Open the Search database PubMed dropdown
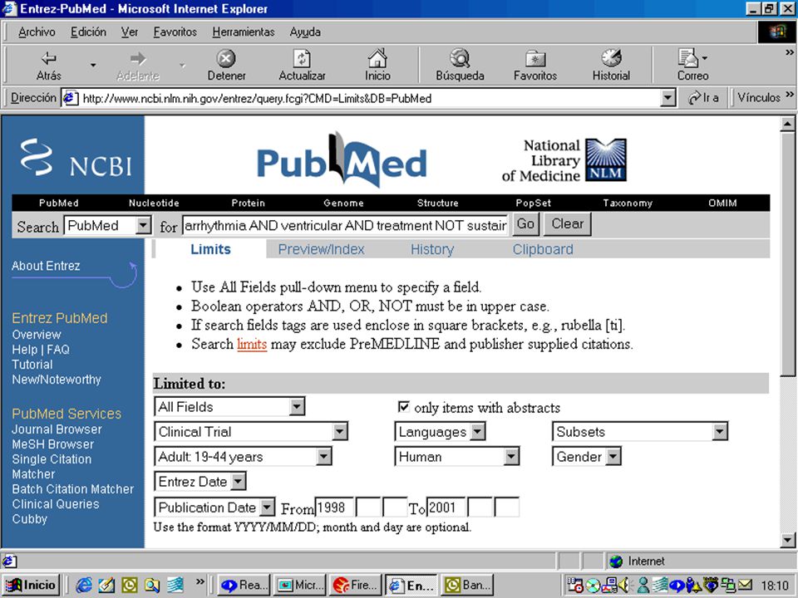The height and width of the screenshot is (598, 798). (x=107, y=225)
